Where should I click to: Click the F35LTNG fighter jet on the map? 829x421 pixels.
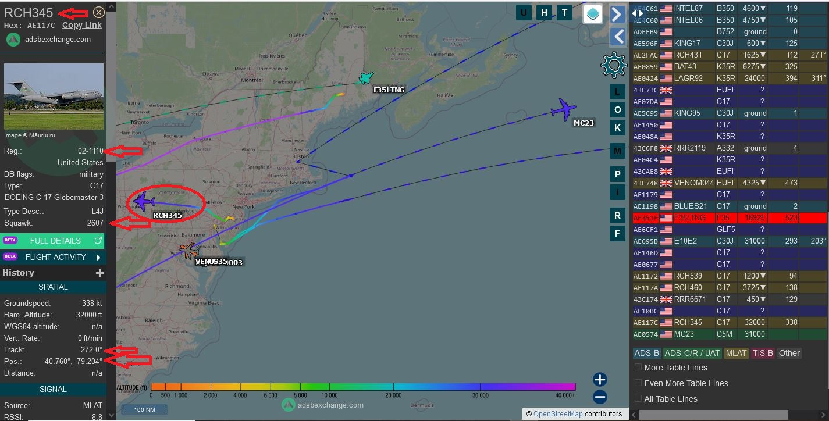[x=367, y=78]
